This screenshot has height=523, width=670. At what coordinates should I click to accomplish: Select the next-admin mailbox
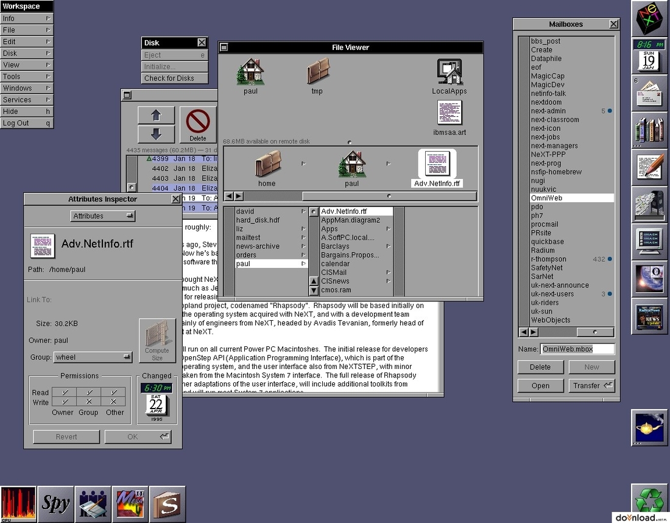point(572,111)
